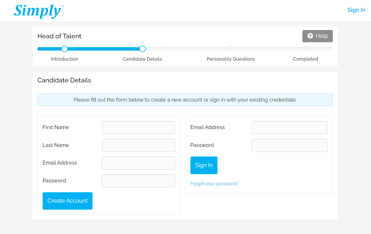Click the Introduction step label
371x234 pixels.
(x=64, y=59)
